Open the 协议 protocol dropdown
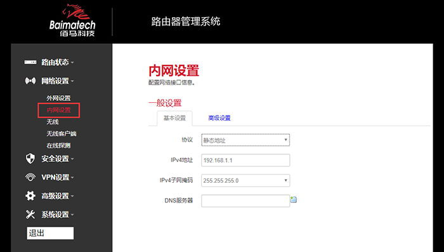This screenshot has height=252, width=444. click(x=245, y=140)
